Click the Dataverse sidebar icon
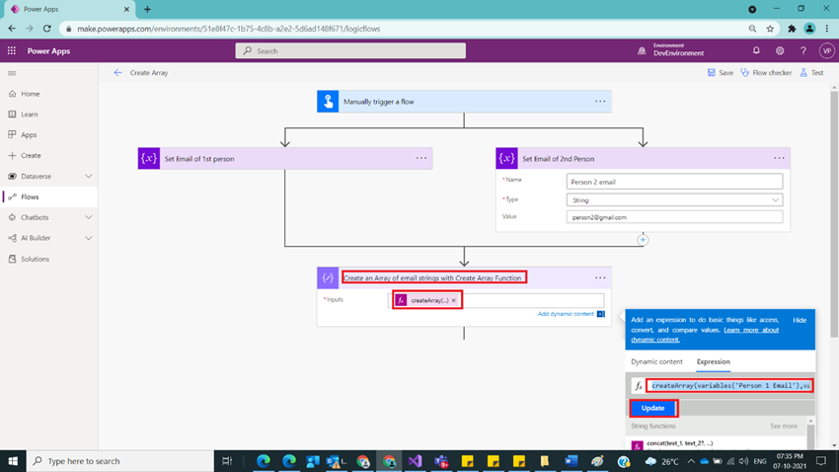 (x=12, y=176)
